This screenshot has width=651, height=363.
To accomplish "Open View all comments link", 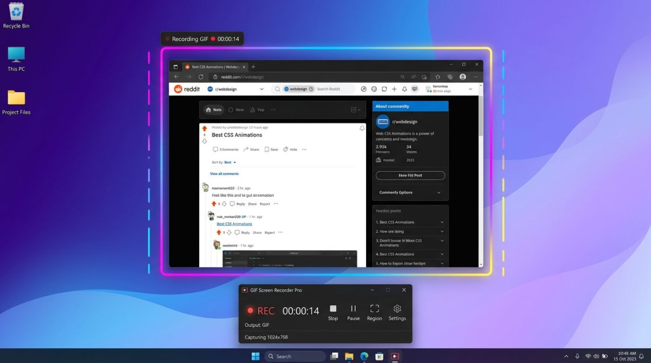I will 225,174.
